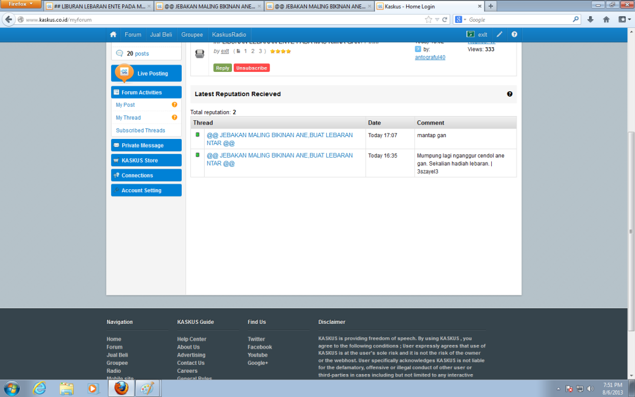The height and width of the screenshot is (397, 635).
Task: Bookmark this page with the star icon
Action: [429, 19]
